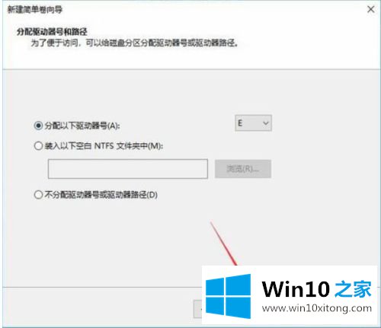Image resolution: width=381 pixels, height=328 pixels.
Task: Click the 不分配驱动器号或驱动器路径(D) label text
Action: (x=101, y=195)
